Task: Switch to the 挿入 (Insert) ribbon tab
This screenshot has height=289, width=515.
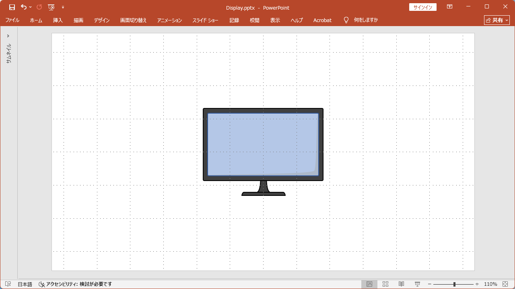Action: 58,20
